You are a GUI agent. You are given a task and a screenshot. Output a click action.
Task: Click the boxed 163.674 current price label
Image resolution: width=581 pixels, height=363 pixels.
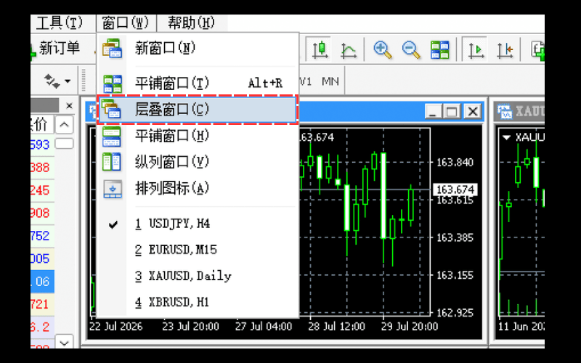click(455, 189)
